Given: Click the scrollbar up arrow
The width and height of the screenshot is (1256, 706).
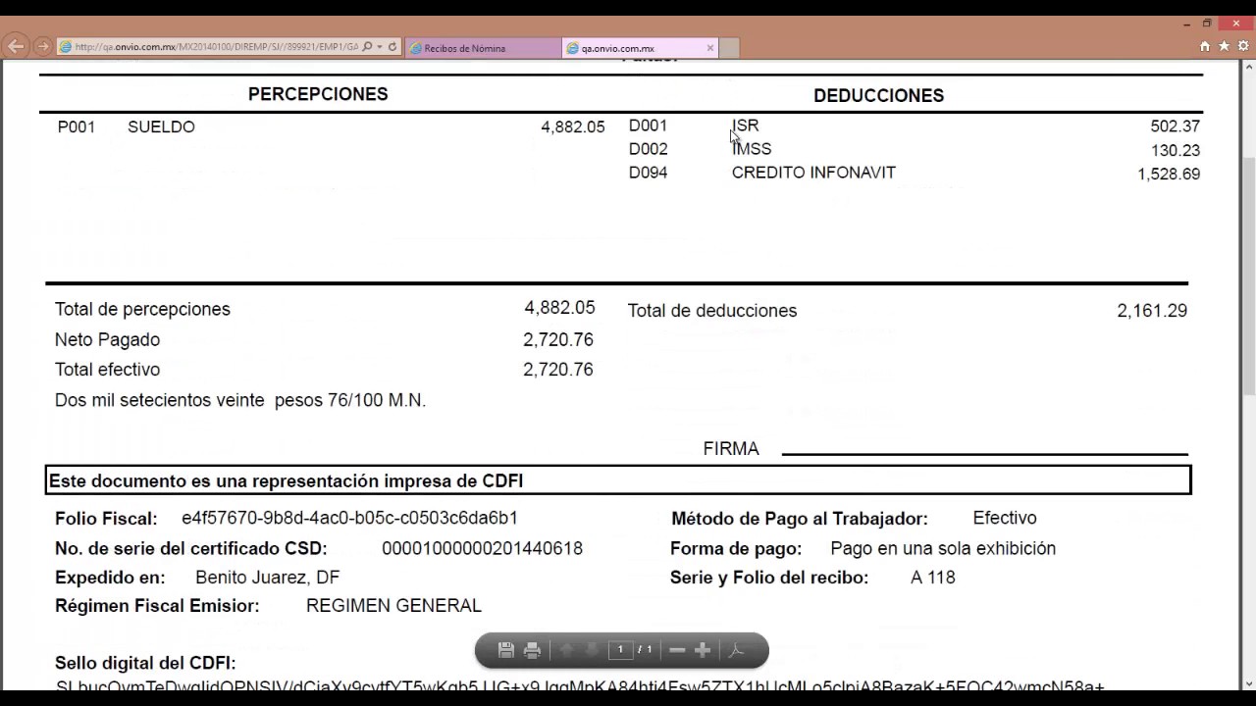Looking at the screenshot, I should pos(1249,67).
